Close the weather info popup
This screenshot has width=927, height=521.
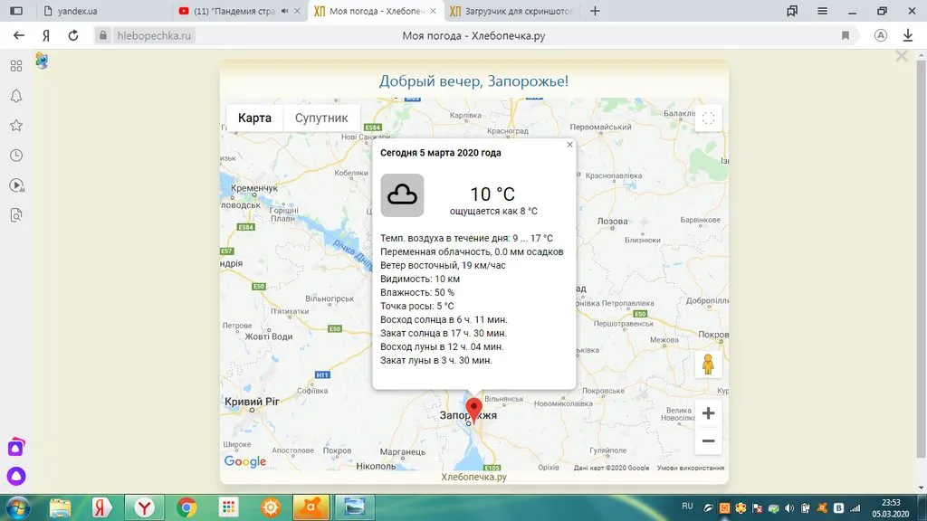pos(569,145)
